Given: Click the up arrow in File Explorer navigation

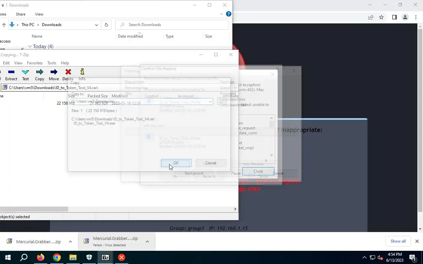Looking at the screenshot, I should (4, 25).
